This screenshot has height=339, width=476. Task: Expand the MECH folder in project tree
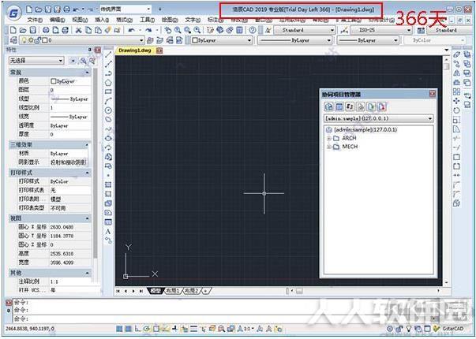coord(329,147)
